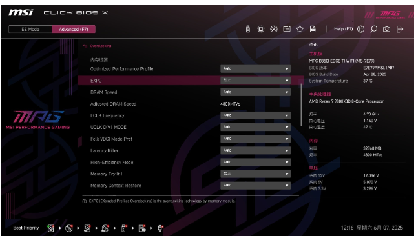The width and height of the screenshot is (416, 238).
Task: Click BIOS Build Date Apr 28, 2025
Action: coord(375,74)
